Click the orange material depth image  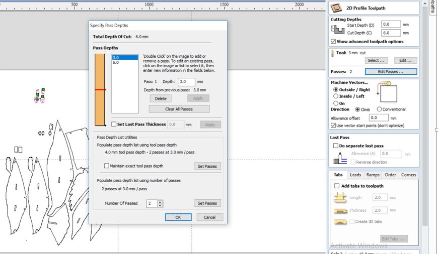click(100, 90)
